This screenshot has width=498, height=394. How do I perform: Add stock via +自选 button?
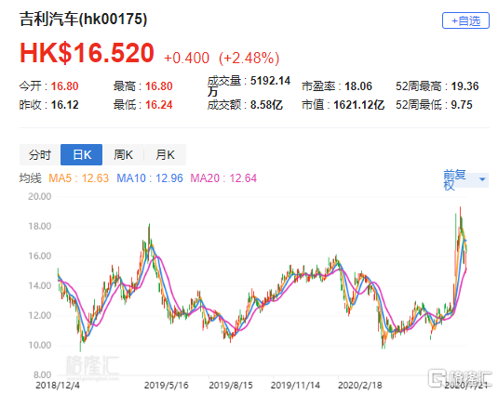coord(465,20)
